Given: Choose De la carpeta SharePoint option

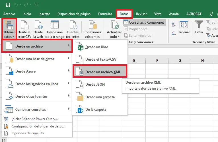Looking at the screenshot, I should click(100, 110).
